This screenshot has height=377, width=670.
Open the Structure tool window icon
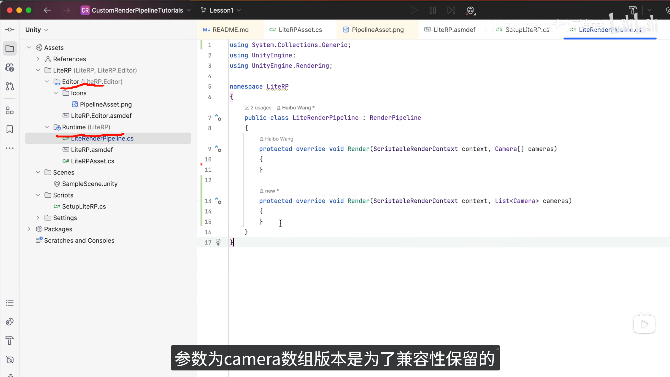[10, 111]
